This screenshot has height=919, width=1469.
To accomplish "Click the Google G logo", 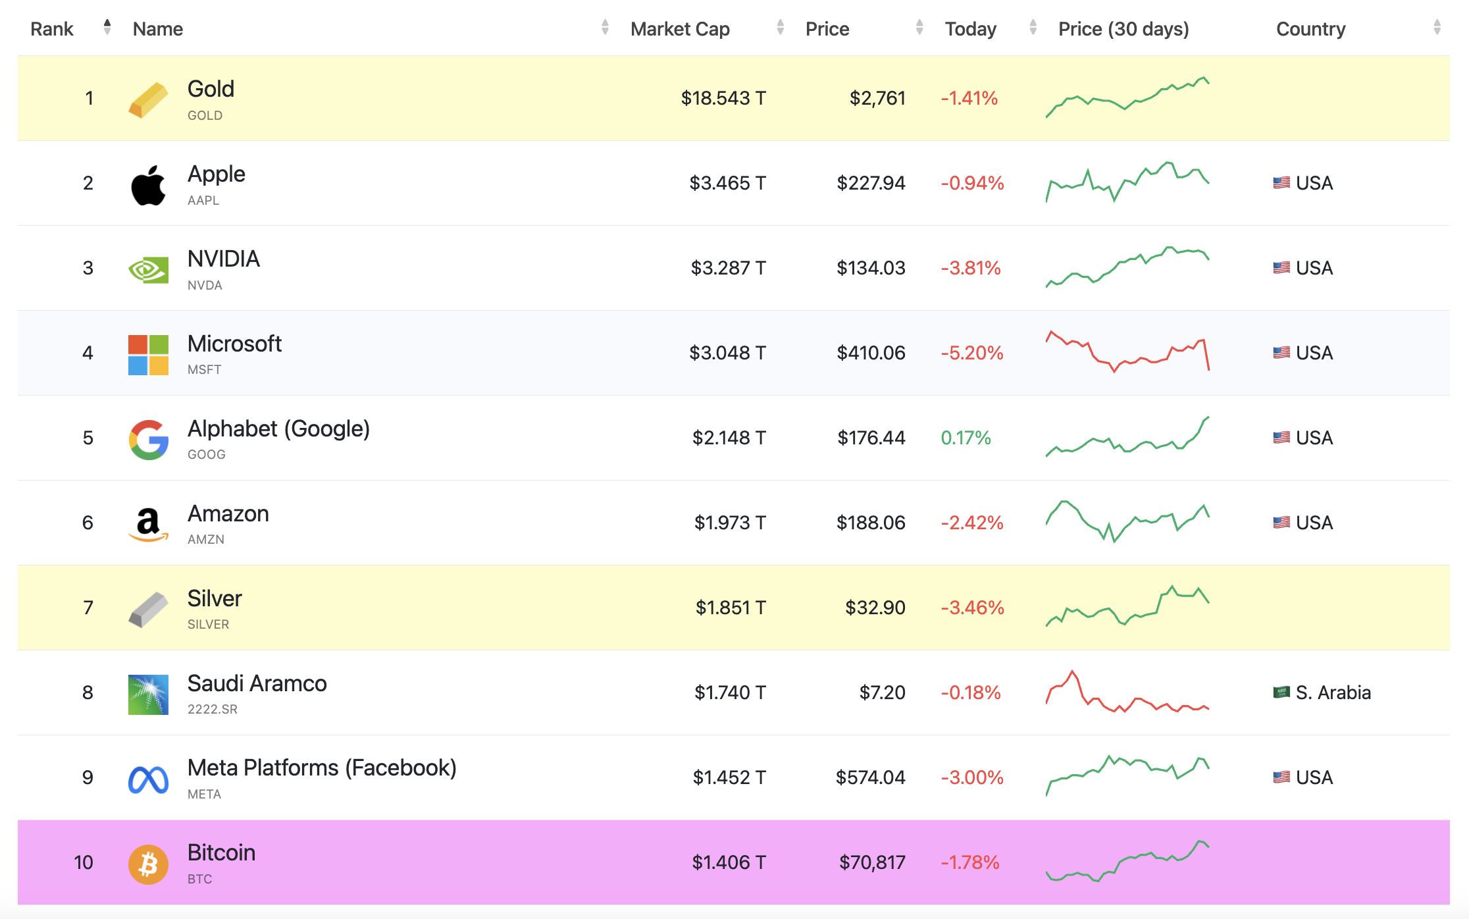I will (x=148, y=439).
